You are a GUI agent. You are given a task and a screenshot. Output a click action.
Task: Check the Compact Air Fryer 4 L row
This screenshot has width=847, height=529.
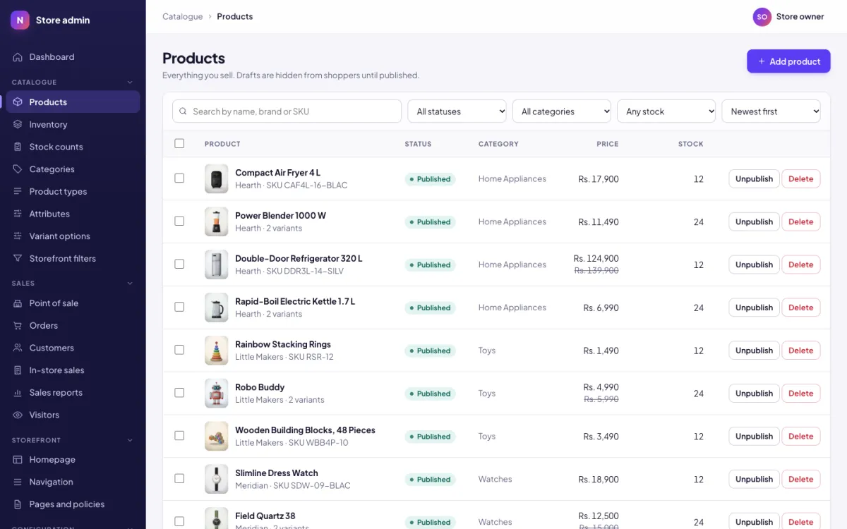[179, 178]
